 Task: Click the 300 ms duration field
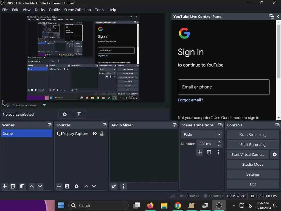pos(207,144)
